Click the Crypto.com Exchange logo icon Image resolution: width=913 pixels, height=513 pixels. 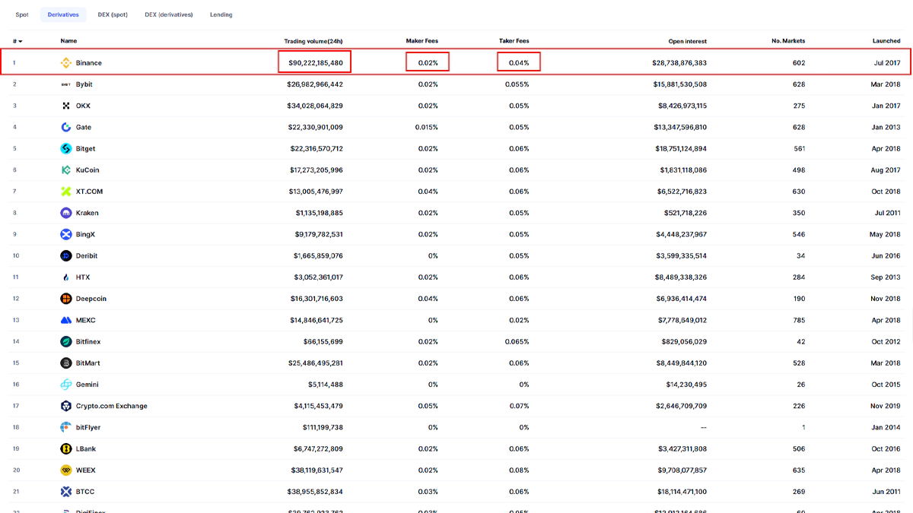tap(66, 406)
